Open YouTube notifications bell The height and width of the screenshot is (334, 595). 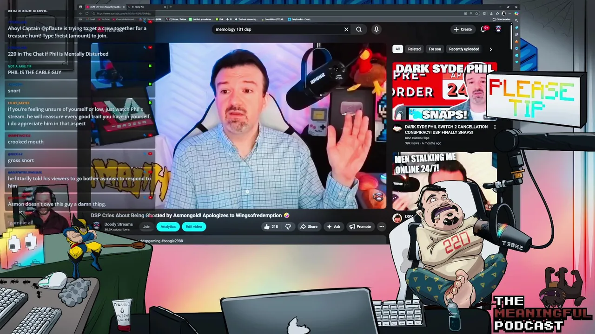pos(483,29)
